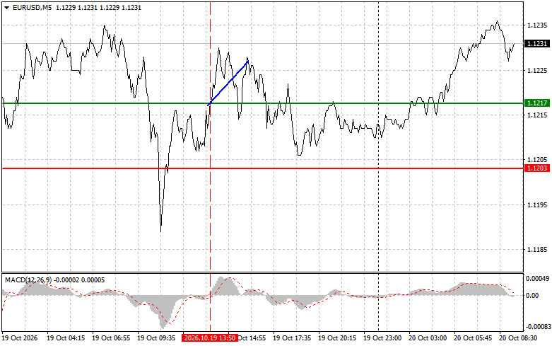This screenshot has width=552, height=346.
Task: Select the red horizontal level line
Action: tap(263, 168)
